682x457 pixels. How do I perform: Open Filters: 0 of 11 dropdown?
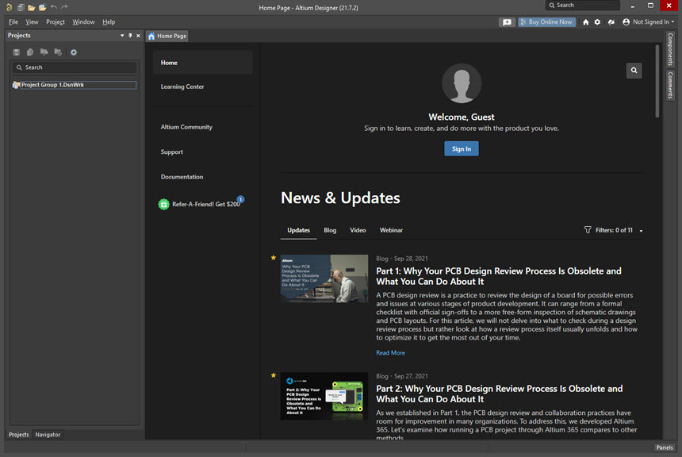click(x=641, y=231)
